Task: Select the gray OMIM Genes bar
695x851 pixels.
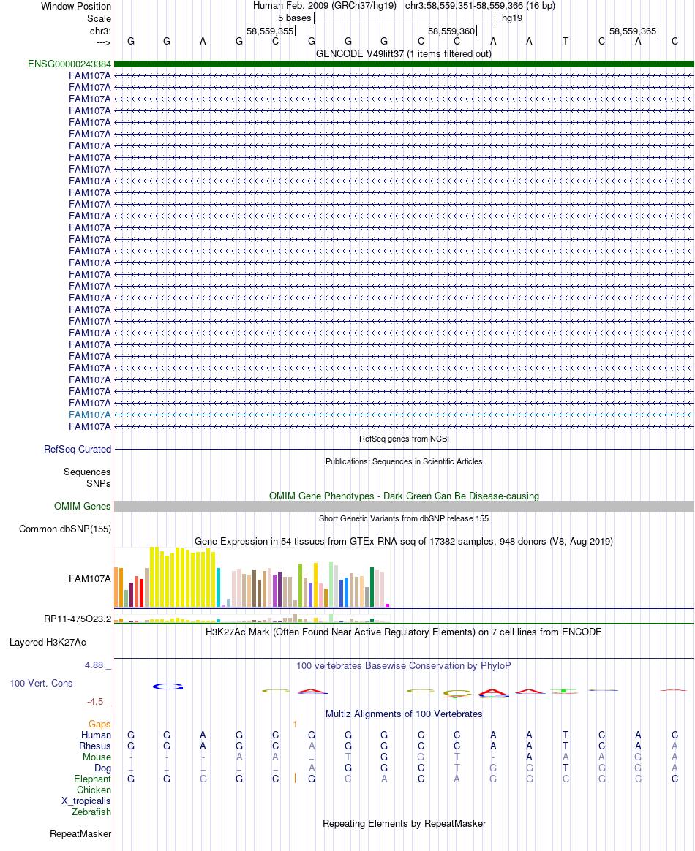Action: point(404,506)
